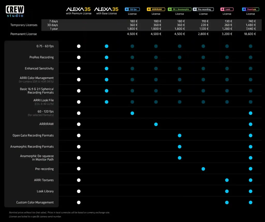Select Anamorphic Recording Formats dot under OG / Anamorphic

pyautogui.click(x=180, y=147)
